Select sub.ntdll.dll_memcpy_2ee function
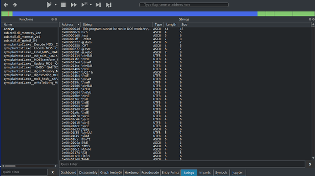Viewport: 315px width, 176px height. tap(30, 33)
